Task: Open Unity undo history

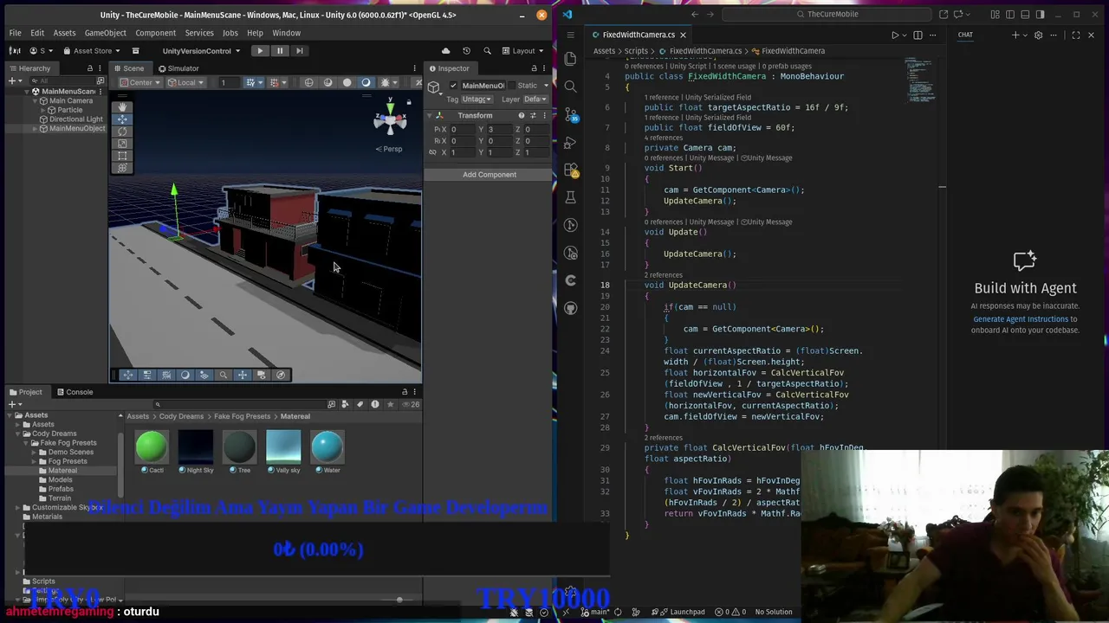Action: (x=466, y=50)
